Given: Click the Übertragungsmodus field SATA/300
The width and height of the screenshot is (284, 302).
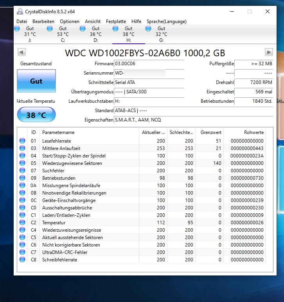Looking at the screenshot, I should pos(149,92).
